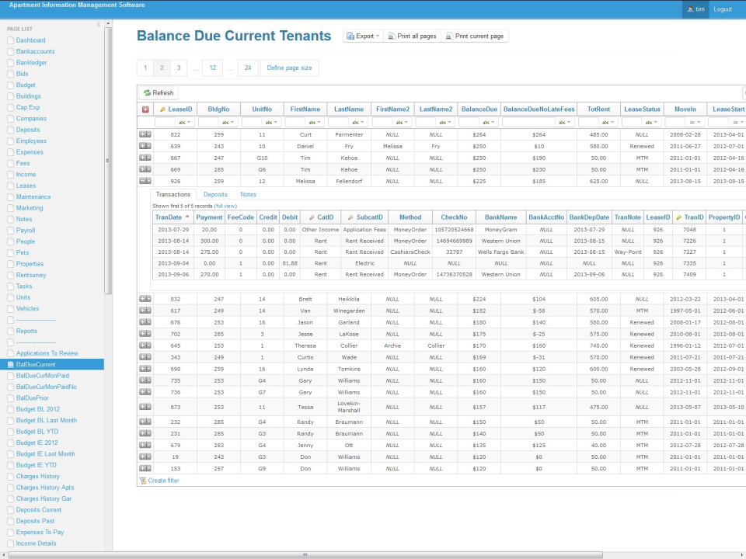The image size is (746, 559).
Task: Click the Define page size button
Action: [x=288, y=68]
